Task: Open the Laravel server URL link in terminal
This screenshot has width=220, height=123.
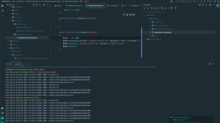Action: point(46,72)
